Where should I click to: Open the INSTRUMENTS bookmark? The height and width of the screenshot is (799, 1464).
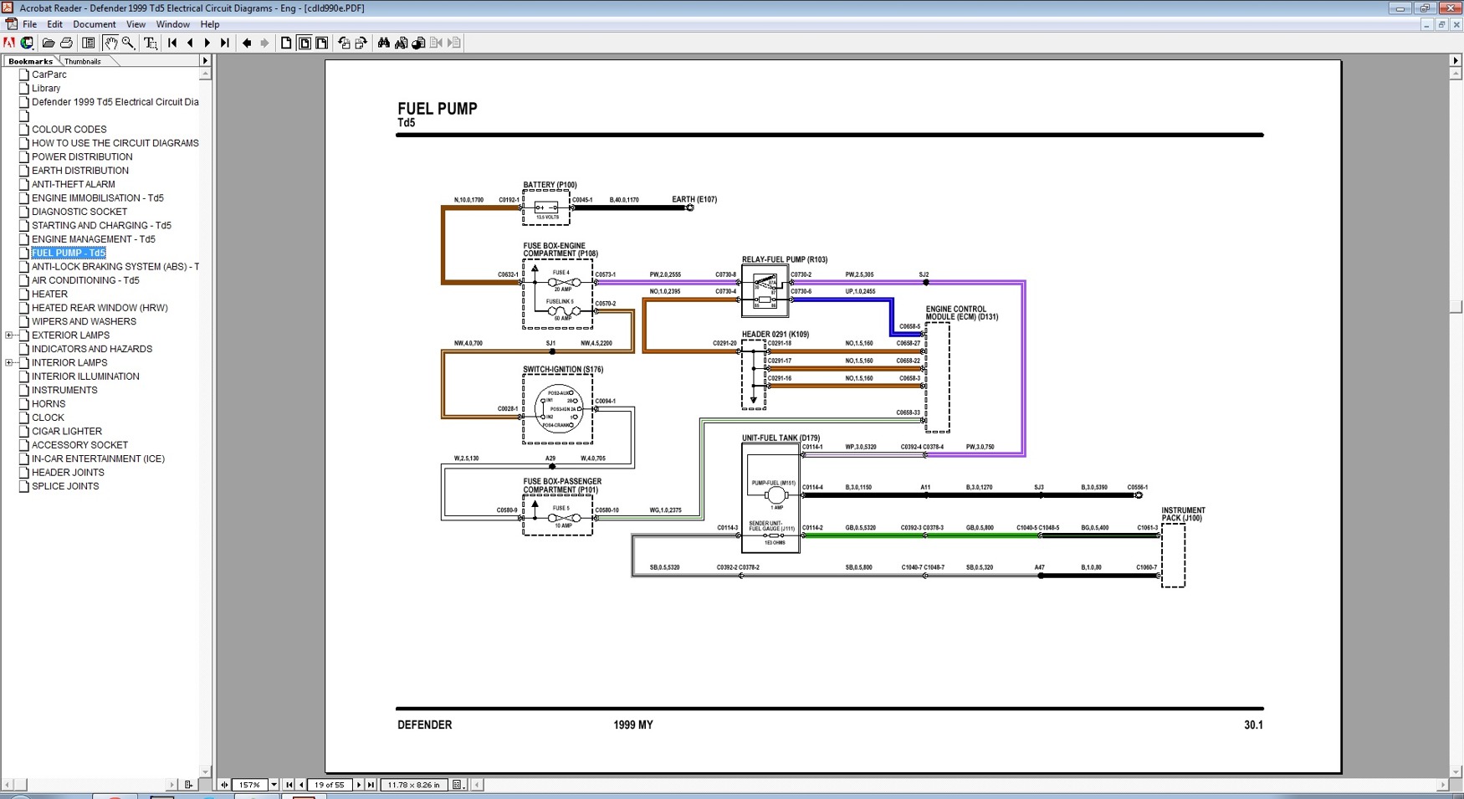(64, 391)
